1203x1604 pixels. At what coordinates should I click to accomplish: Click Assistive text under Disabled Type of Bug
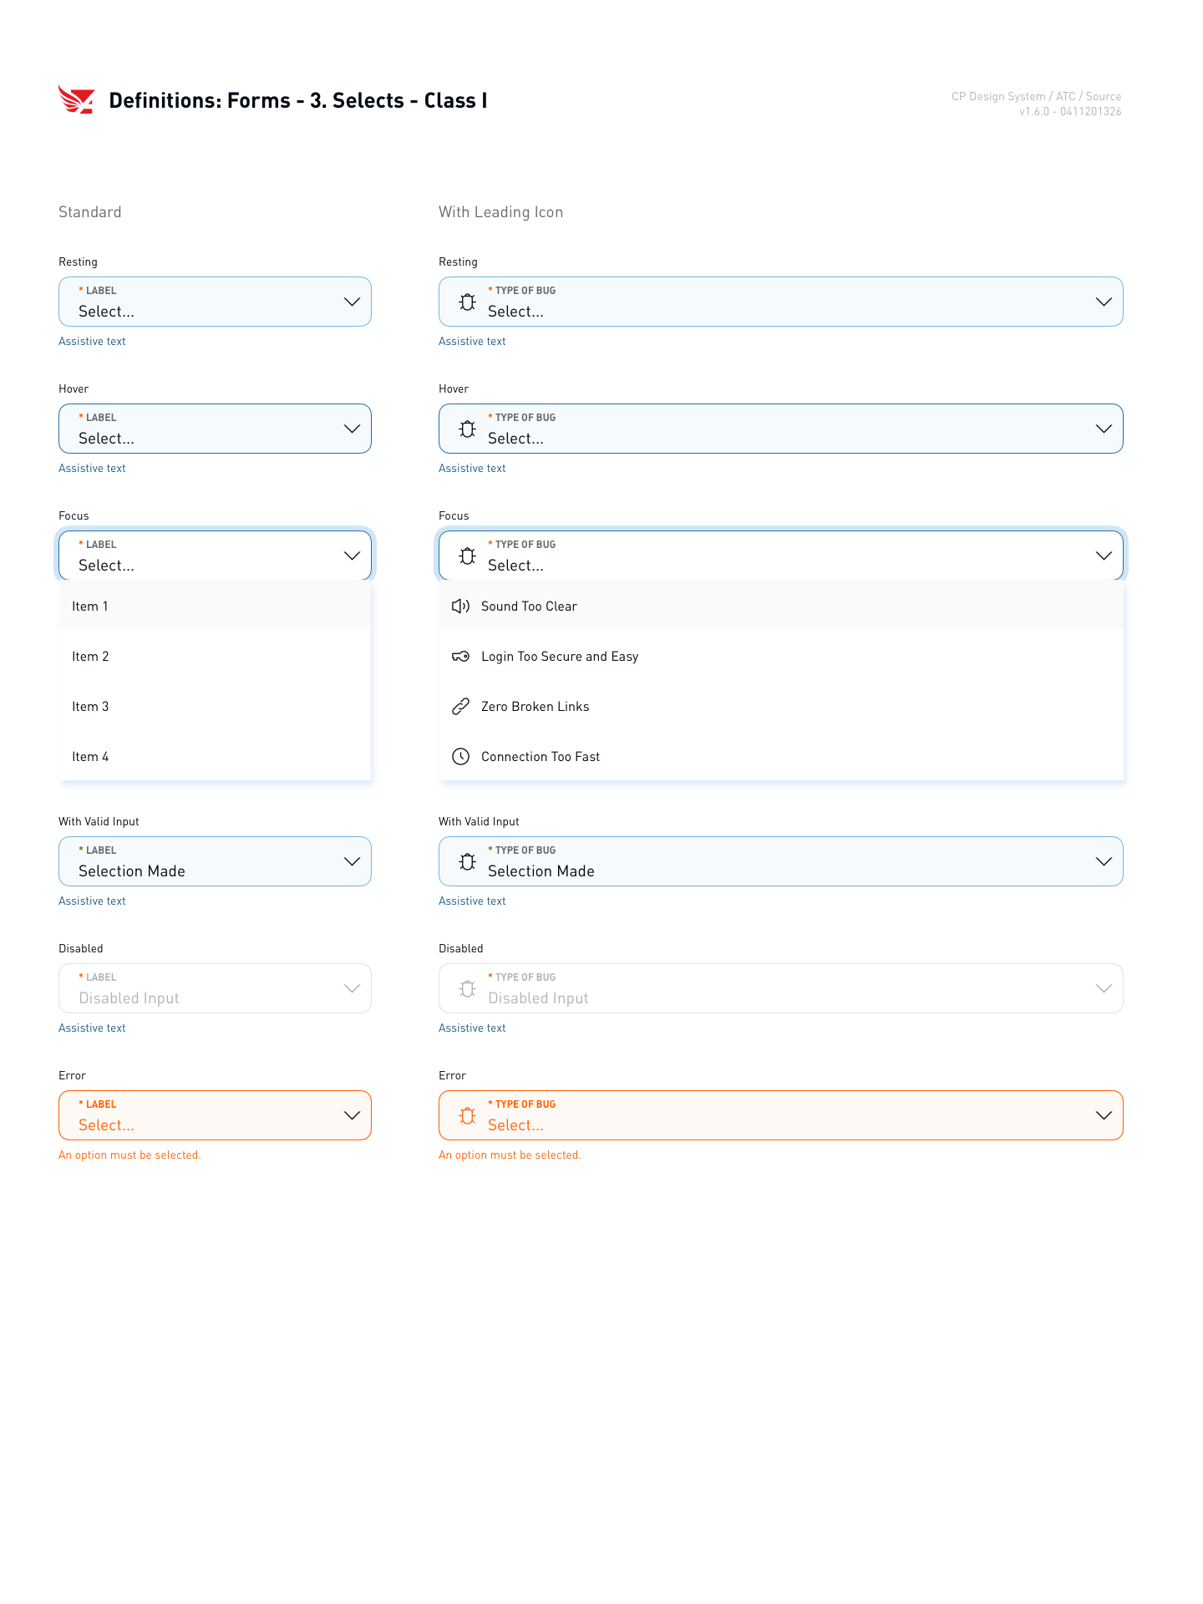click(472, 1028)
